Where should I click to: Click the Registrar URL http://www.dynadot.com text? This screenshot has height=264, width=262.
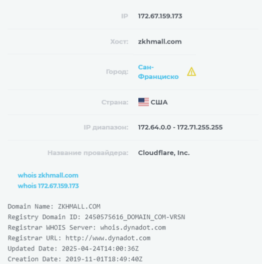pyautogui.click(x=79, y=238)
